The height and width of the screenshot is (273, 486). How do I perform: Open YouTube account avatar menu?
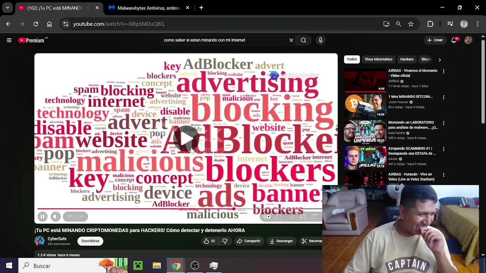468,40
